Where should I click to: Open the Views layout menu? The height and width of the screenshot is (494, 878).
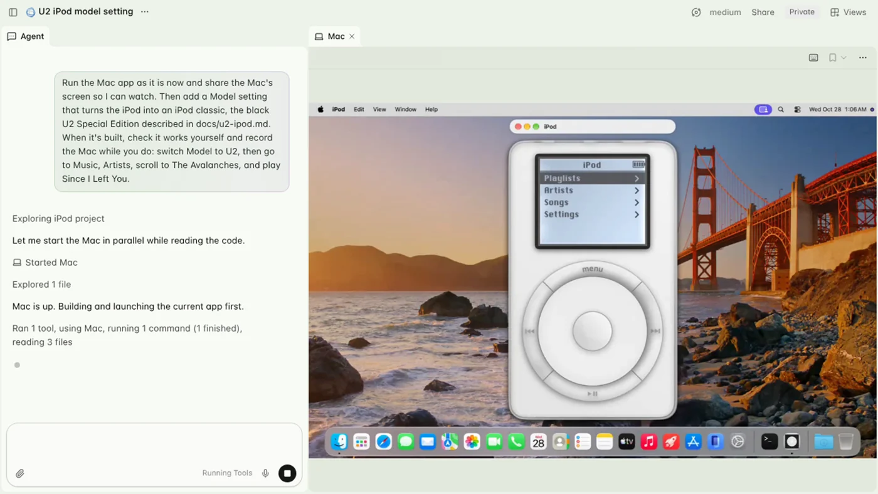[848, 12]
